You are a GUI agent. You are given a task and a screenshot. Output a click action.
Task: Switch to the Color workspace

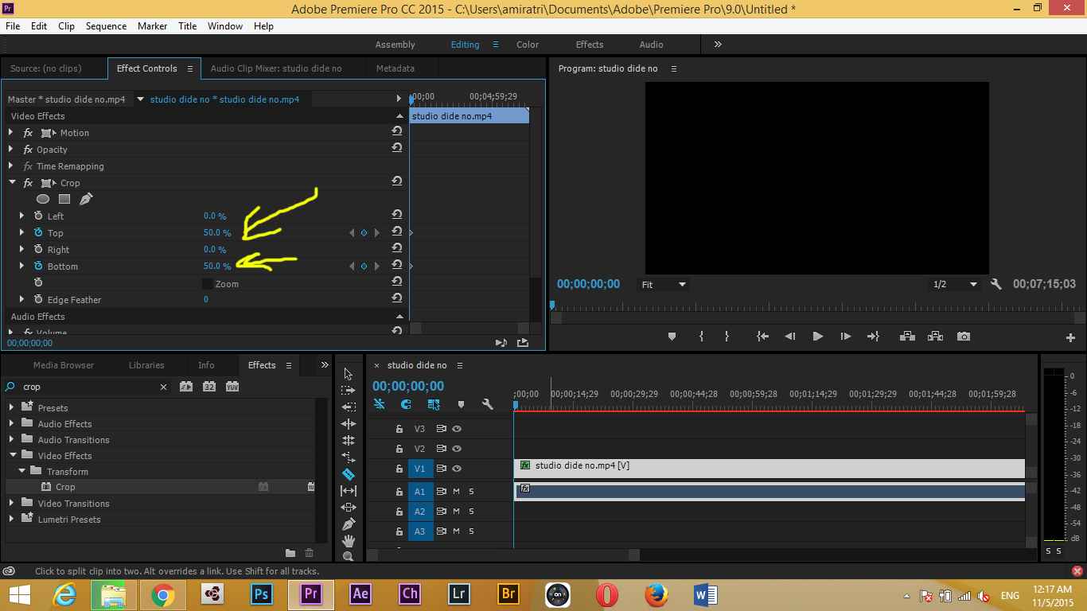point(528,45)
